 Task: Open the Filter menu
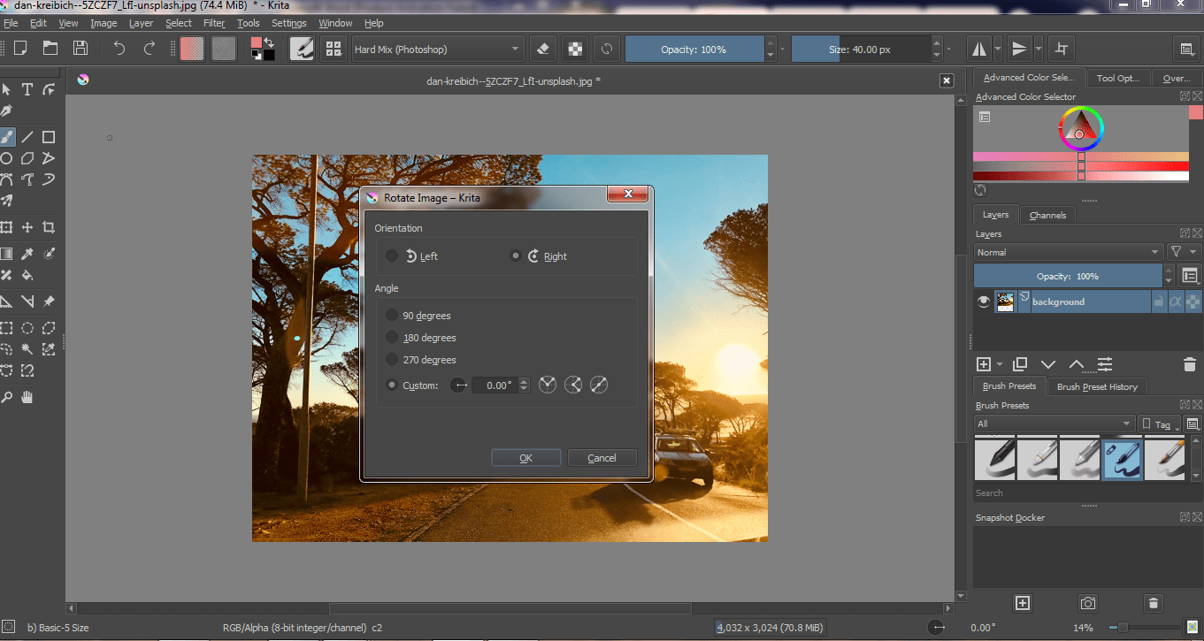214,23
